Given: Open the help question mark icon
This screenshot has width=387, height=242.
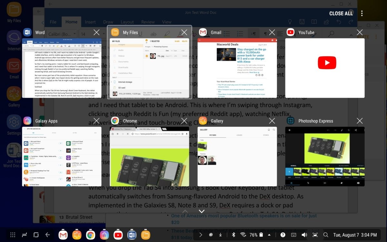Looking at the screenshot, I should (283, 235).
